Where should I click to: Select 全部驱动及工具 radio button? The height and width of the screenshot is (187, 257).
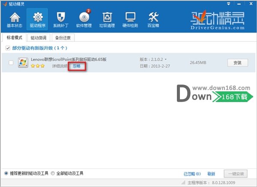click(53, 173)
